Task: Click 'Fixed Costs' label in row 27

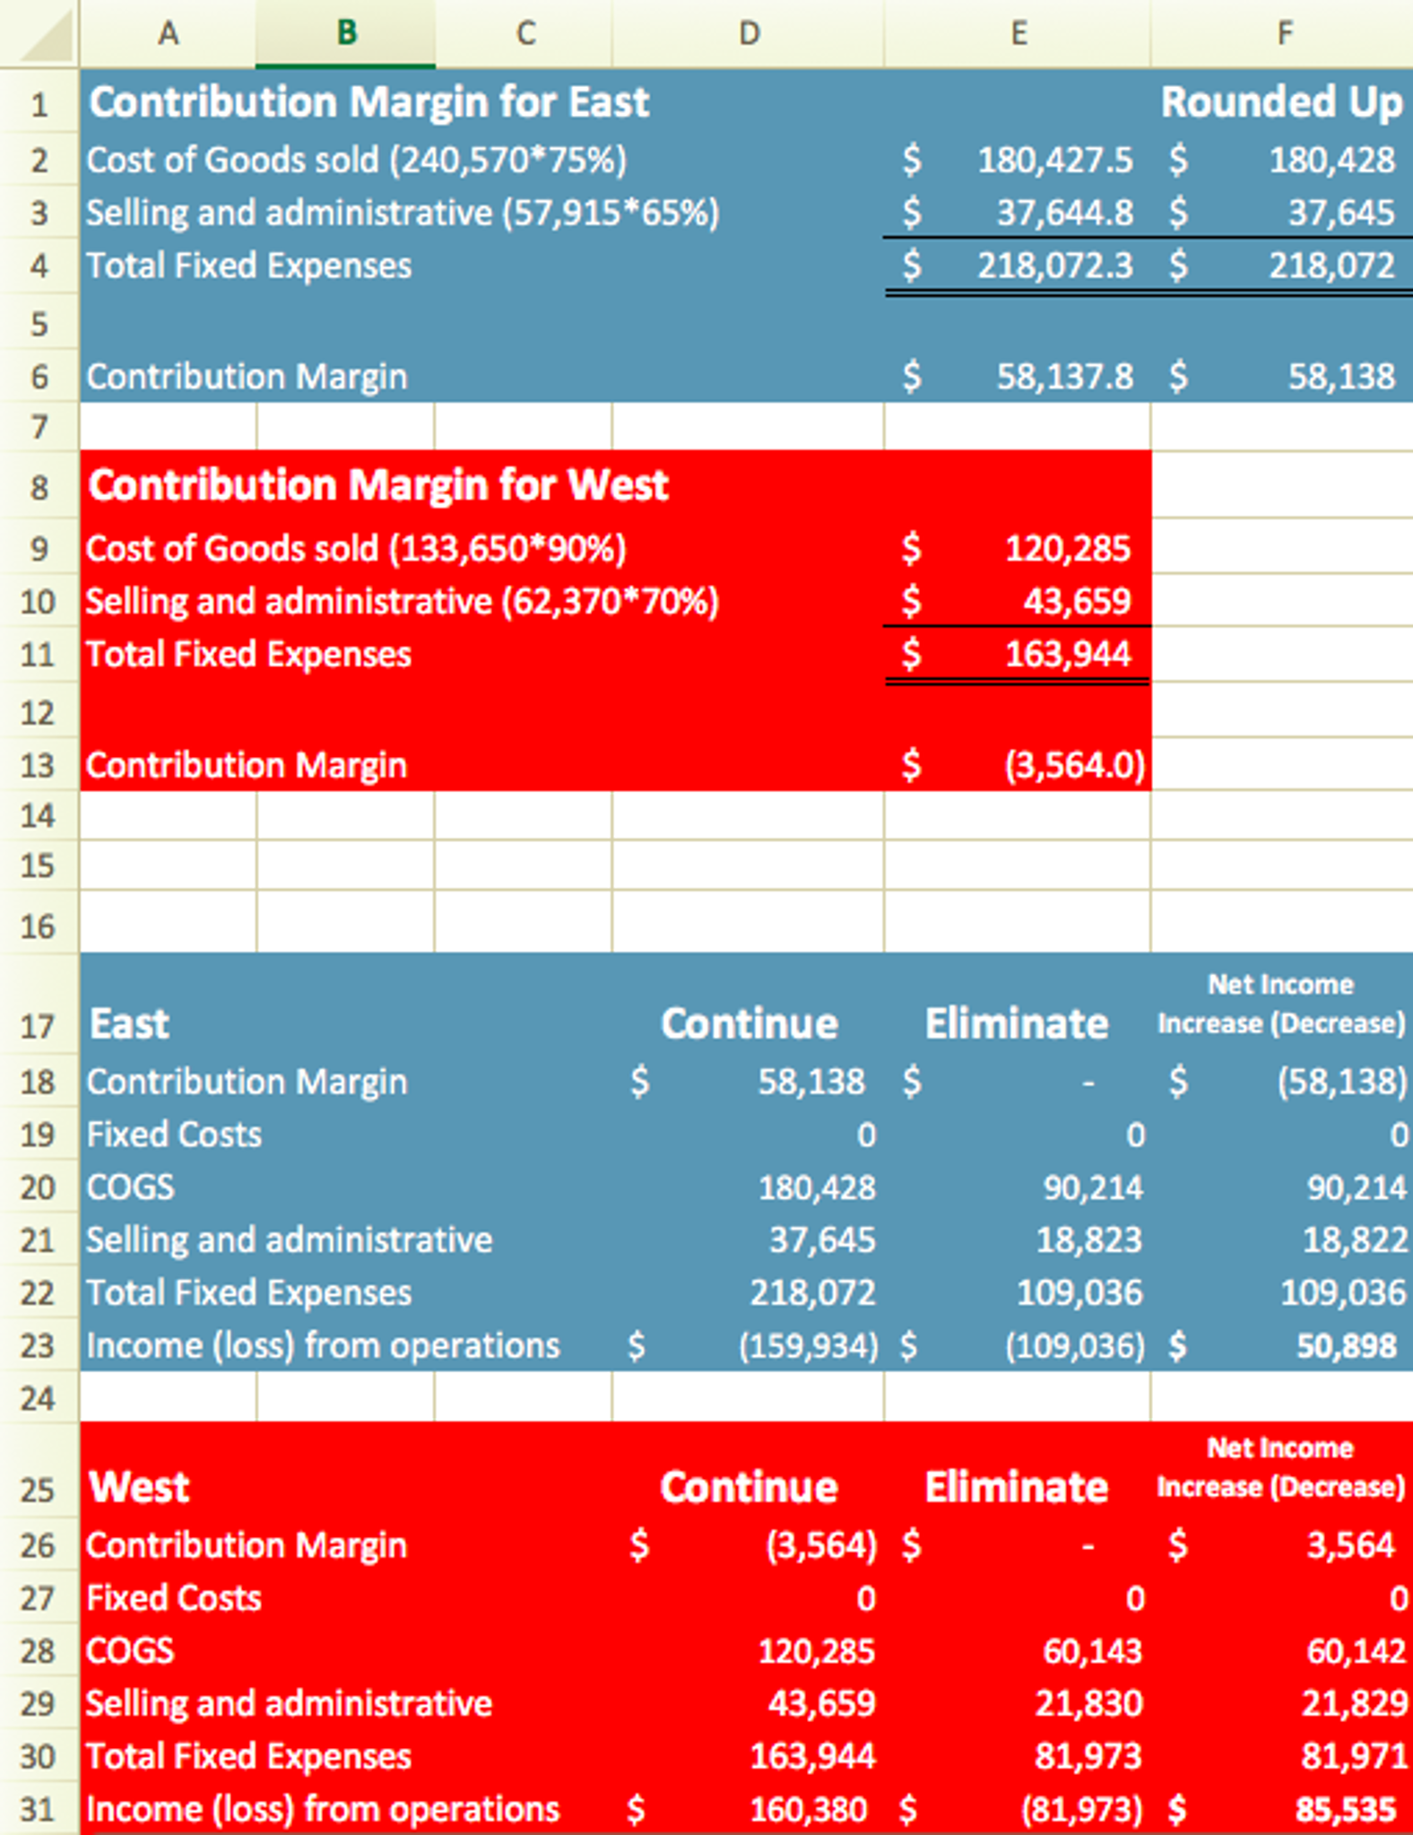Action: tap(174, 1598)
